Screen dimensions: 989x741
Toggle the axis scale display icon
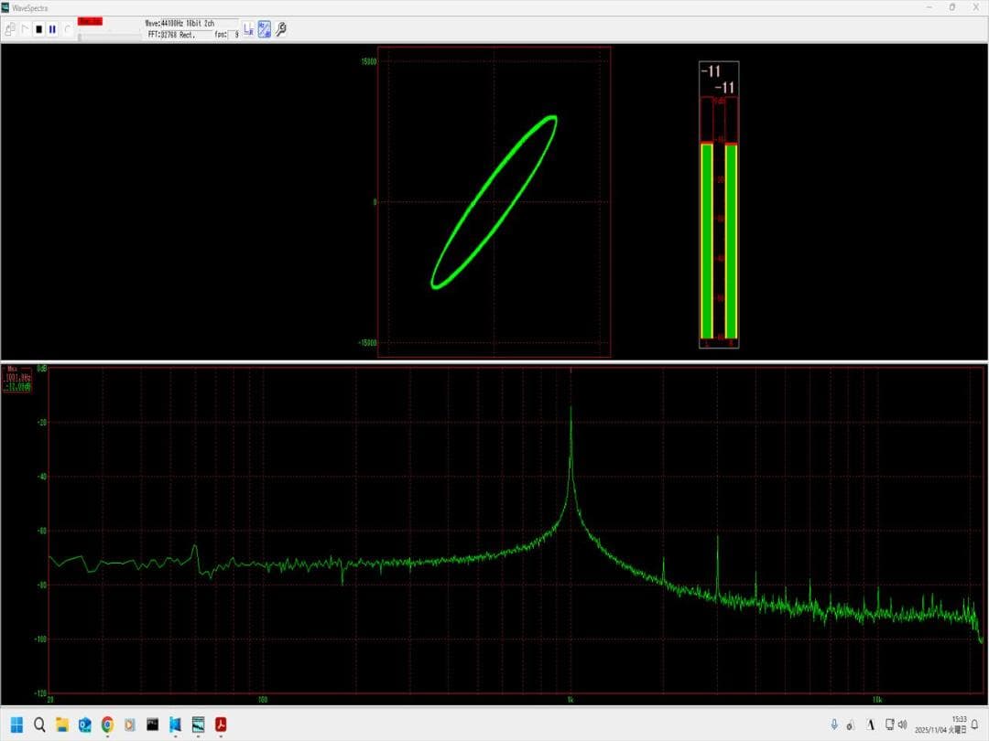click(x=248, y=29)
